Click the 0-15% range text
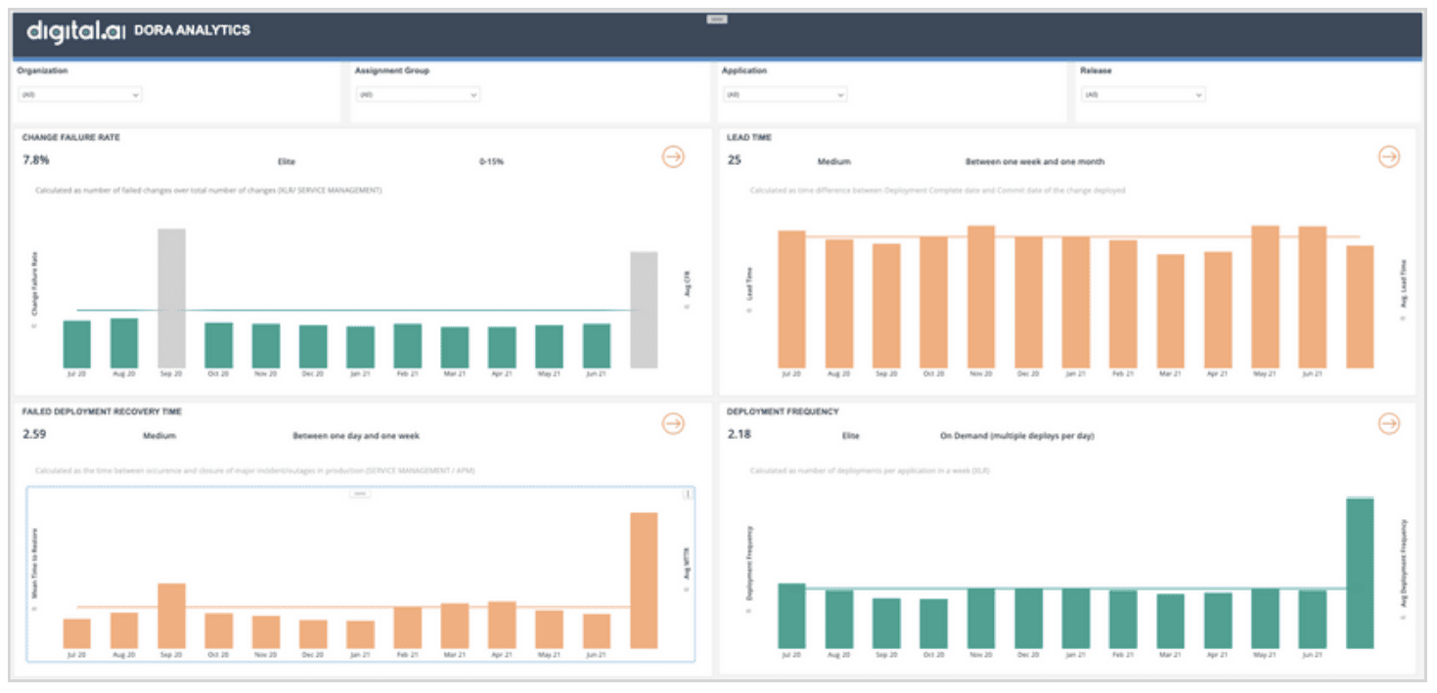This screenshot has width=1437, height=693. point(491,162)
